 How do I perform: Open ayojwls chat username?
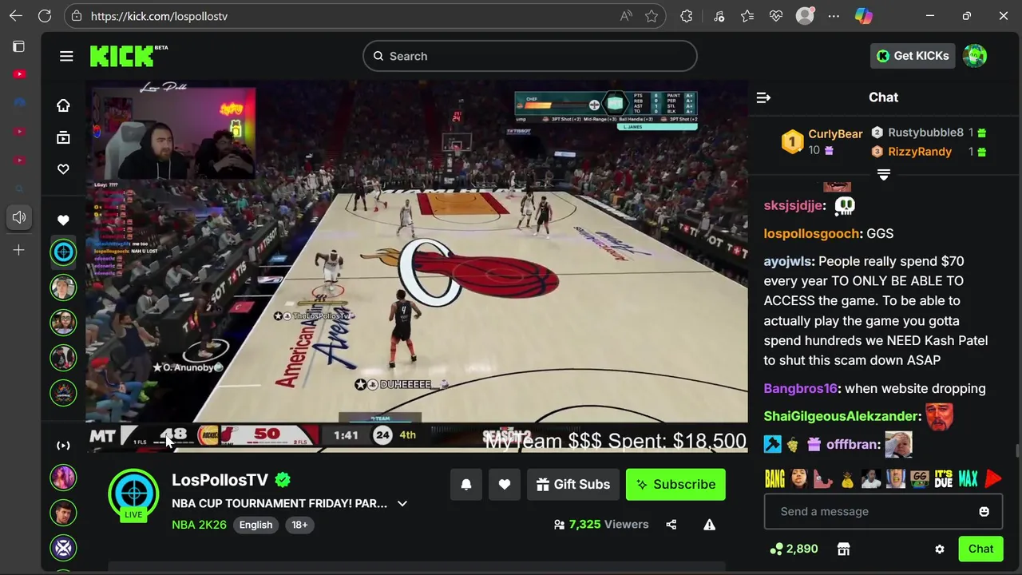(x=788, y=261)
